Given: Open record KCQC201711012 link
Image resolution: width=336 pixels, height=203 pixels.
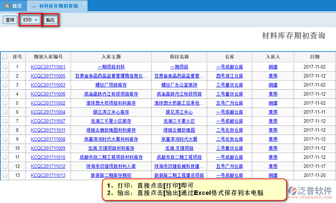Looking at the screenshot, I should pyautogui.click(x=48, y=166).
